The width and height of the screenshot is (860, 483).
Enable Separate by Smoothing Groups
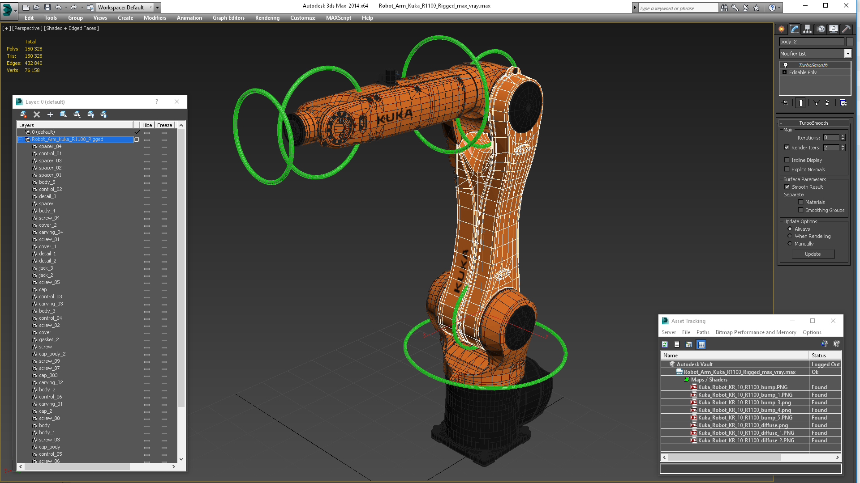(x=801, y=210)
